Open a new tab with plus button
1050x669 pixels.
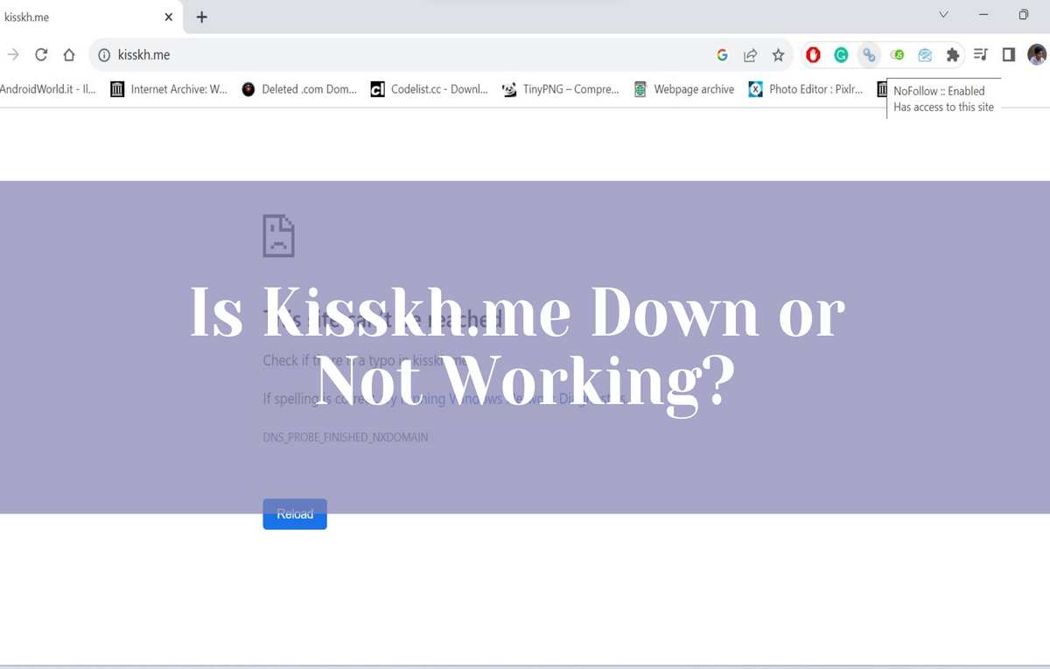pos(201,17)
